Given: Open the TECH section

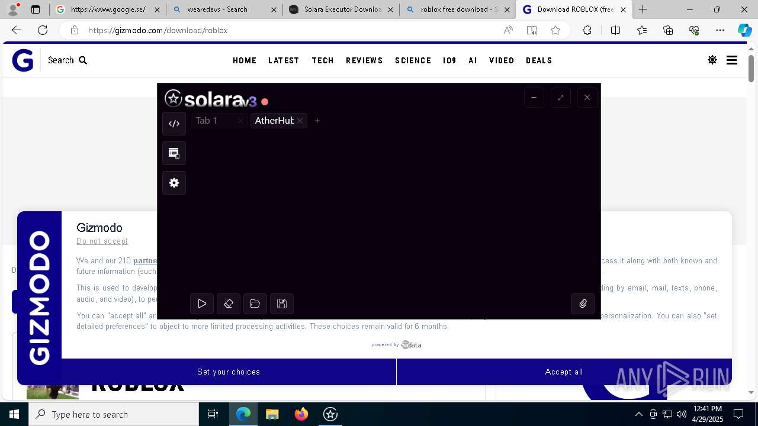Looking at the screenshot, I should 323,60.
